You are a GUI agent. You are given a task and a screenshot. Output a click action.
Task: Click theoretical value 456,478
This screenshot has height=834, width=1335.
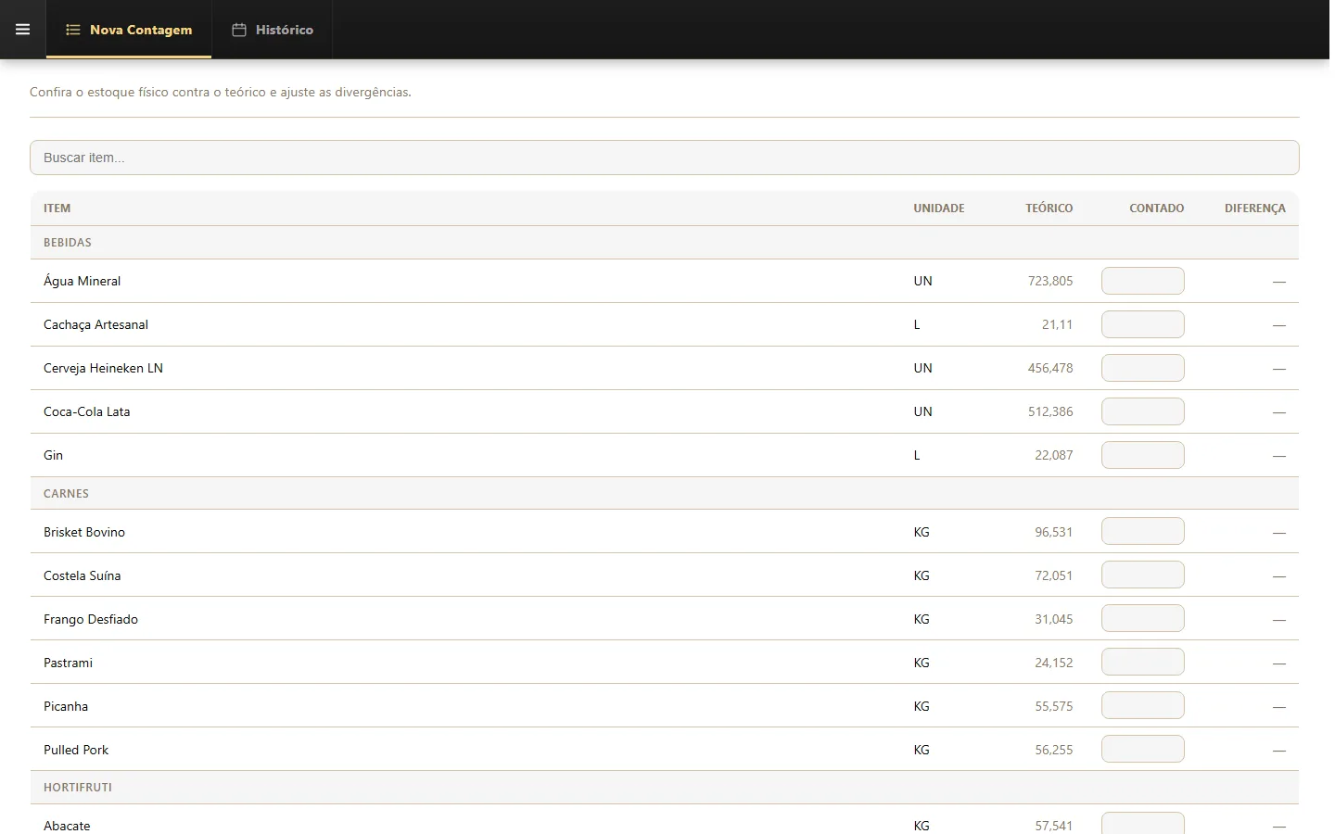(1049, 368)
